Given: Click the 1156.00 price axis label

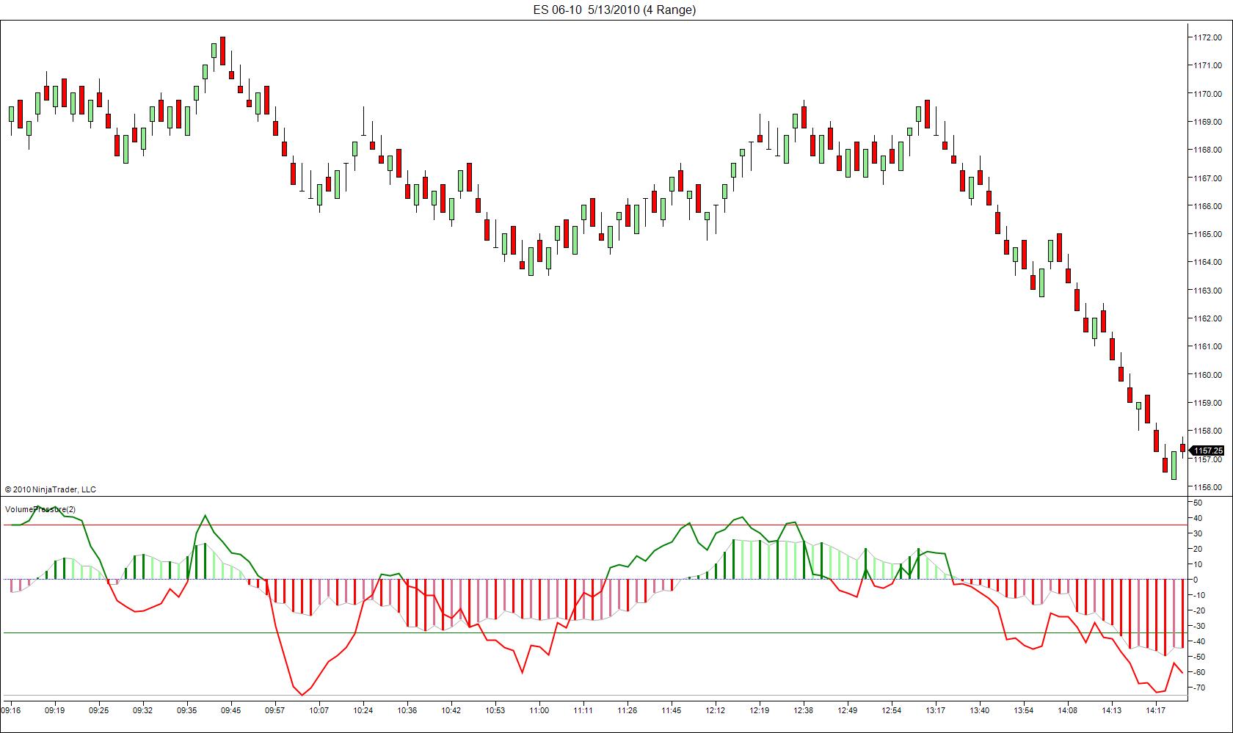Looking at the screenshot, I should pyautogui.click(x=1207, y=487).
